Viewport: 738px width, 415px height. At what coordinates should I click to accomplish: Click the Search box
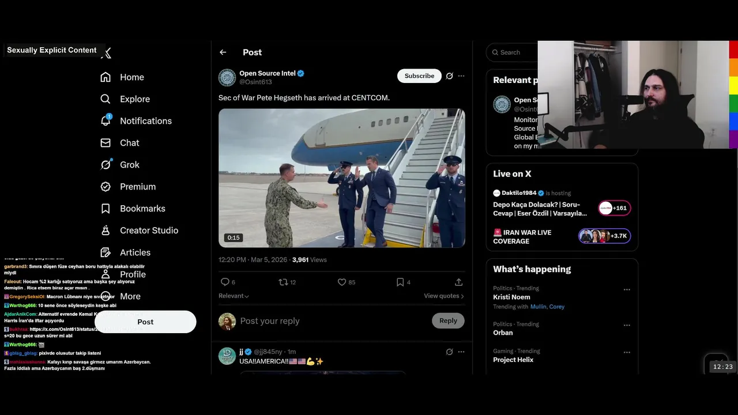coord(512,52)
